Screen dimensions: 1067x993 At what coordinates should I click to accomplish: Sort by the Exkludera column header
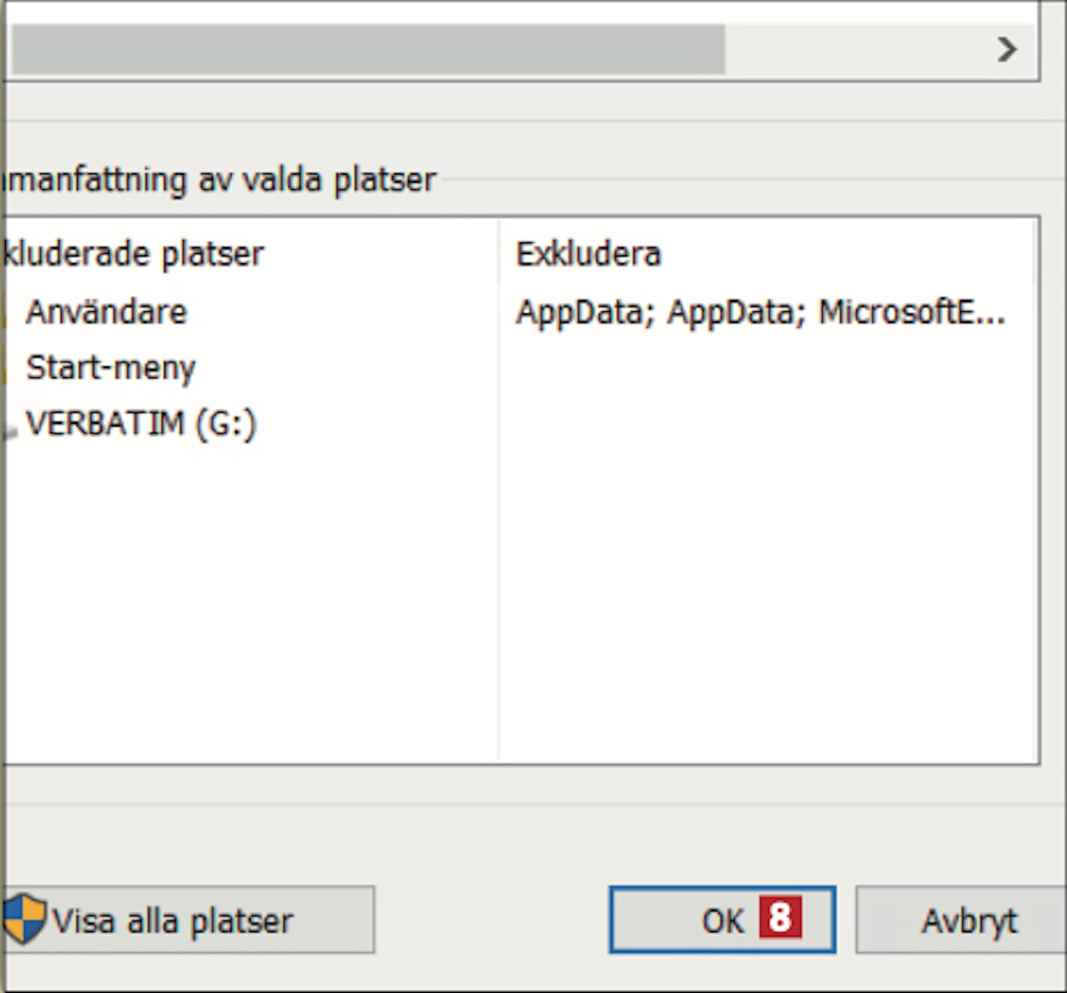(767, 253)
